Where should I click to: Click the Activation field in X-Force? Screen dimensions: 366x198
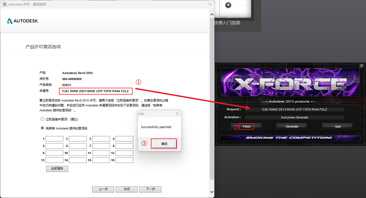294,117
